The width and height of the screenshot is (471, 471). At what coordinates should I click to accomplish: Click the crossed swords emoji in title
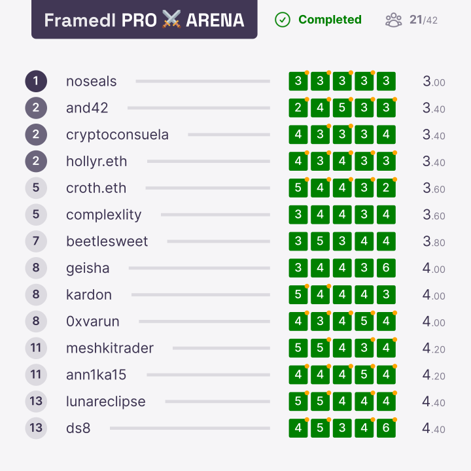(171, 19)
